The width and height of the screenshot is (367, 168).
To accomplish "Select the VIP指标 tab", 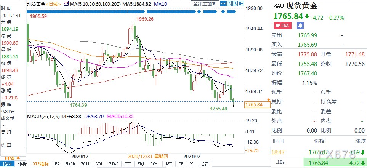I will tap(41, 164).
